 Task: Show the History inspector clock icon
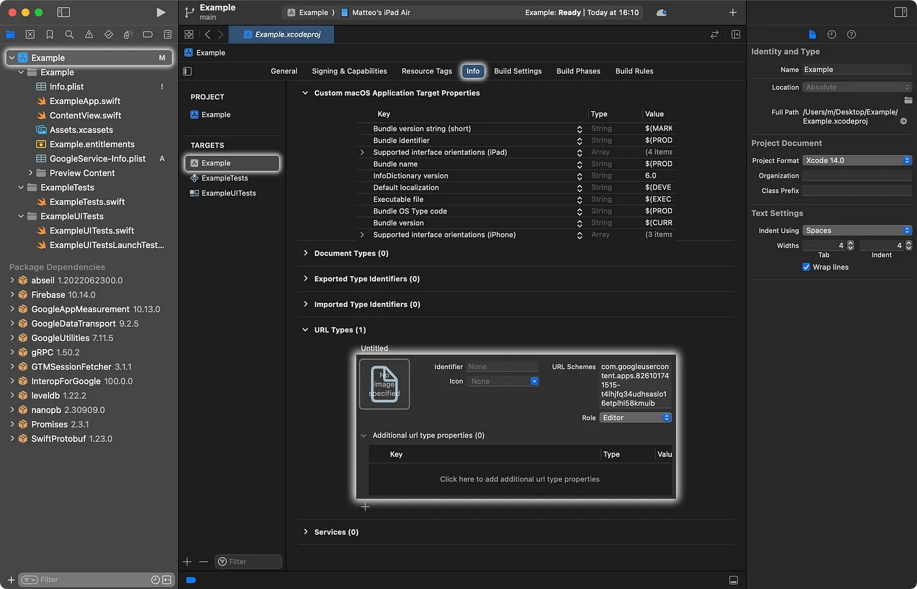832,34
